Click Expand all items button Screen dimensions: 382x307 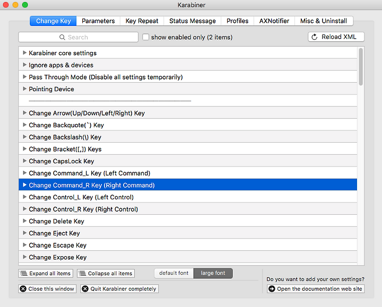click(x=46, y=274)
